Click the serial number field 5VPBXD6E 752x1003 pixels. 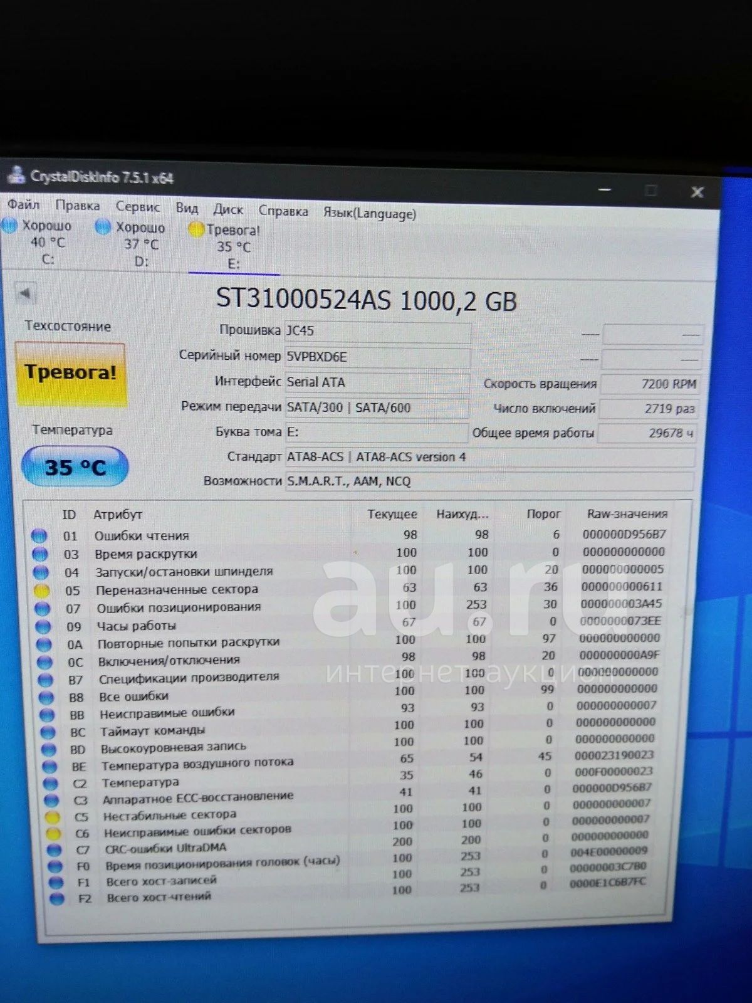(377, 357)
